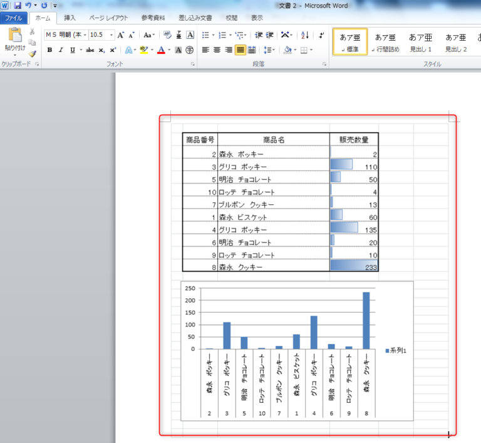The image size is (481, 443).
Task: Click the ファイル button
Action: (14, 18)
